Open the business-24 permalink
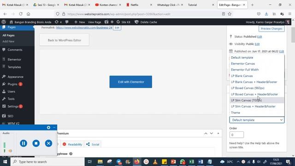 click(x=84, y=28)
